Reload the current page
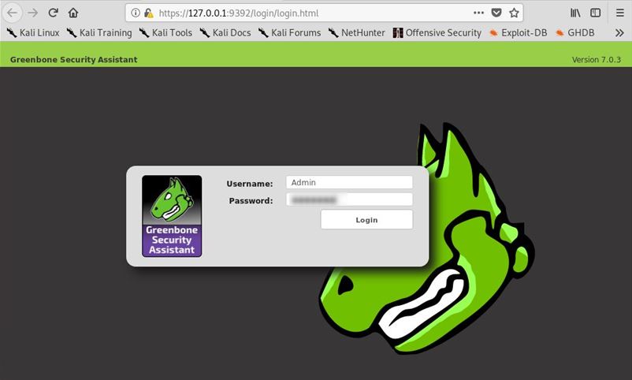 click(54, 13)
